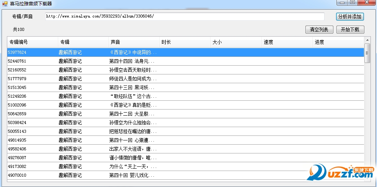Screen dimensions: 377x187
Task: Click track title 谨小慎微的唐僧，唯...
Action: tap(133, 158)
